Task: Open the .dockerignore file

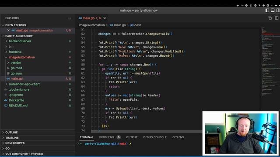Action: click(x=19, y=89)
